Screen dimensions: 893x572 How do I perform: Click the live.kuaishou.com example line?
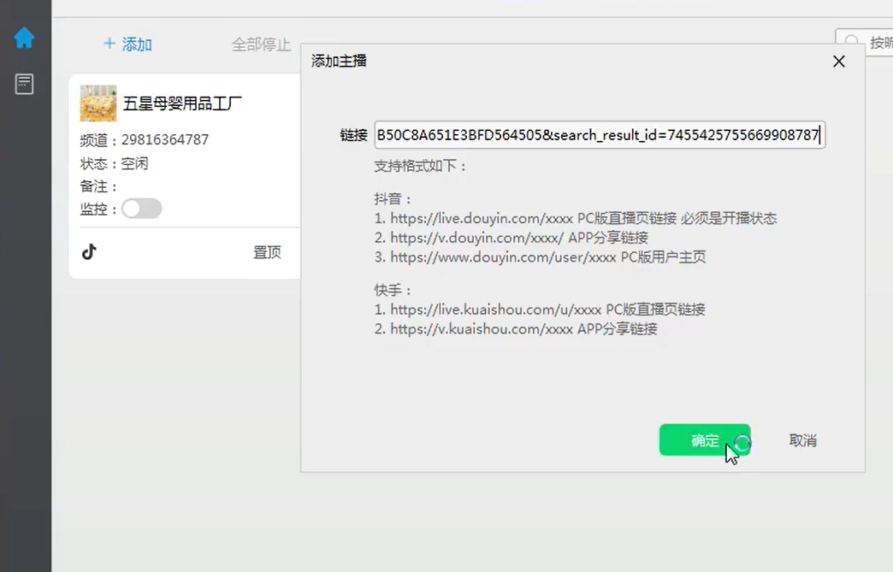pos(540,309)
